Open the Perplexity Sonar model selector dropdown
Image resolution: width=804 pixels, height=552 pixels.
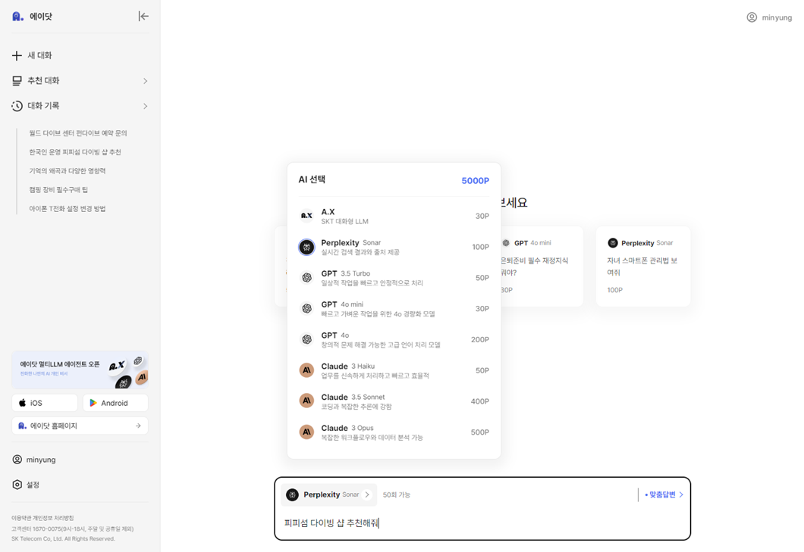pos(328,494)
